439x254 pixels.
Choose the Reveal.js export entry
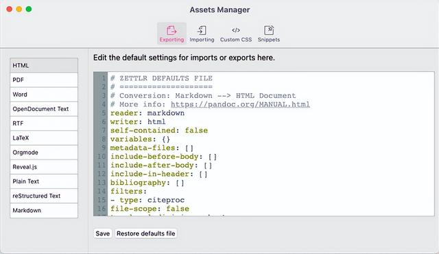coord(44,167)
